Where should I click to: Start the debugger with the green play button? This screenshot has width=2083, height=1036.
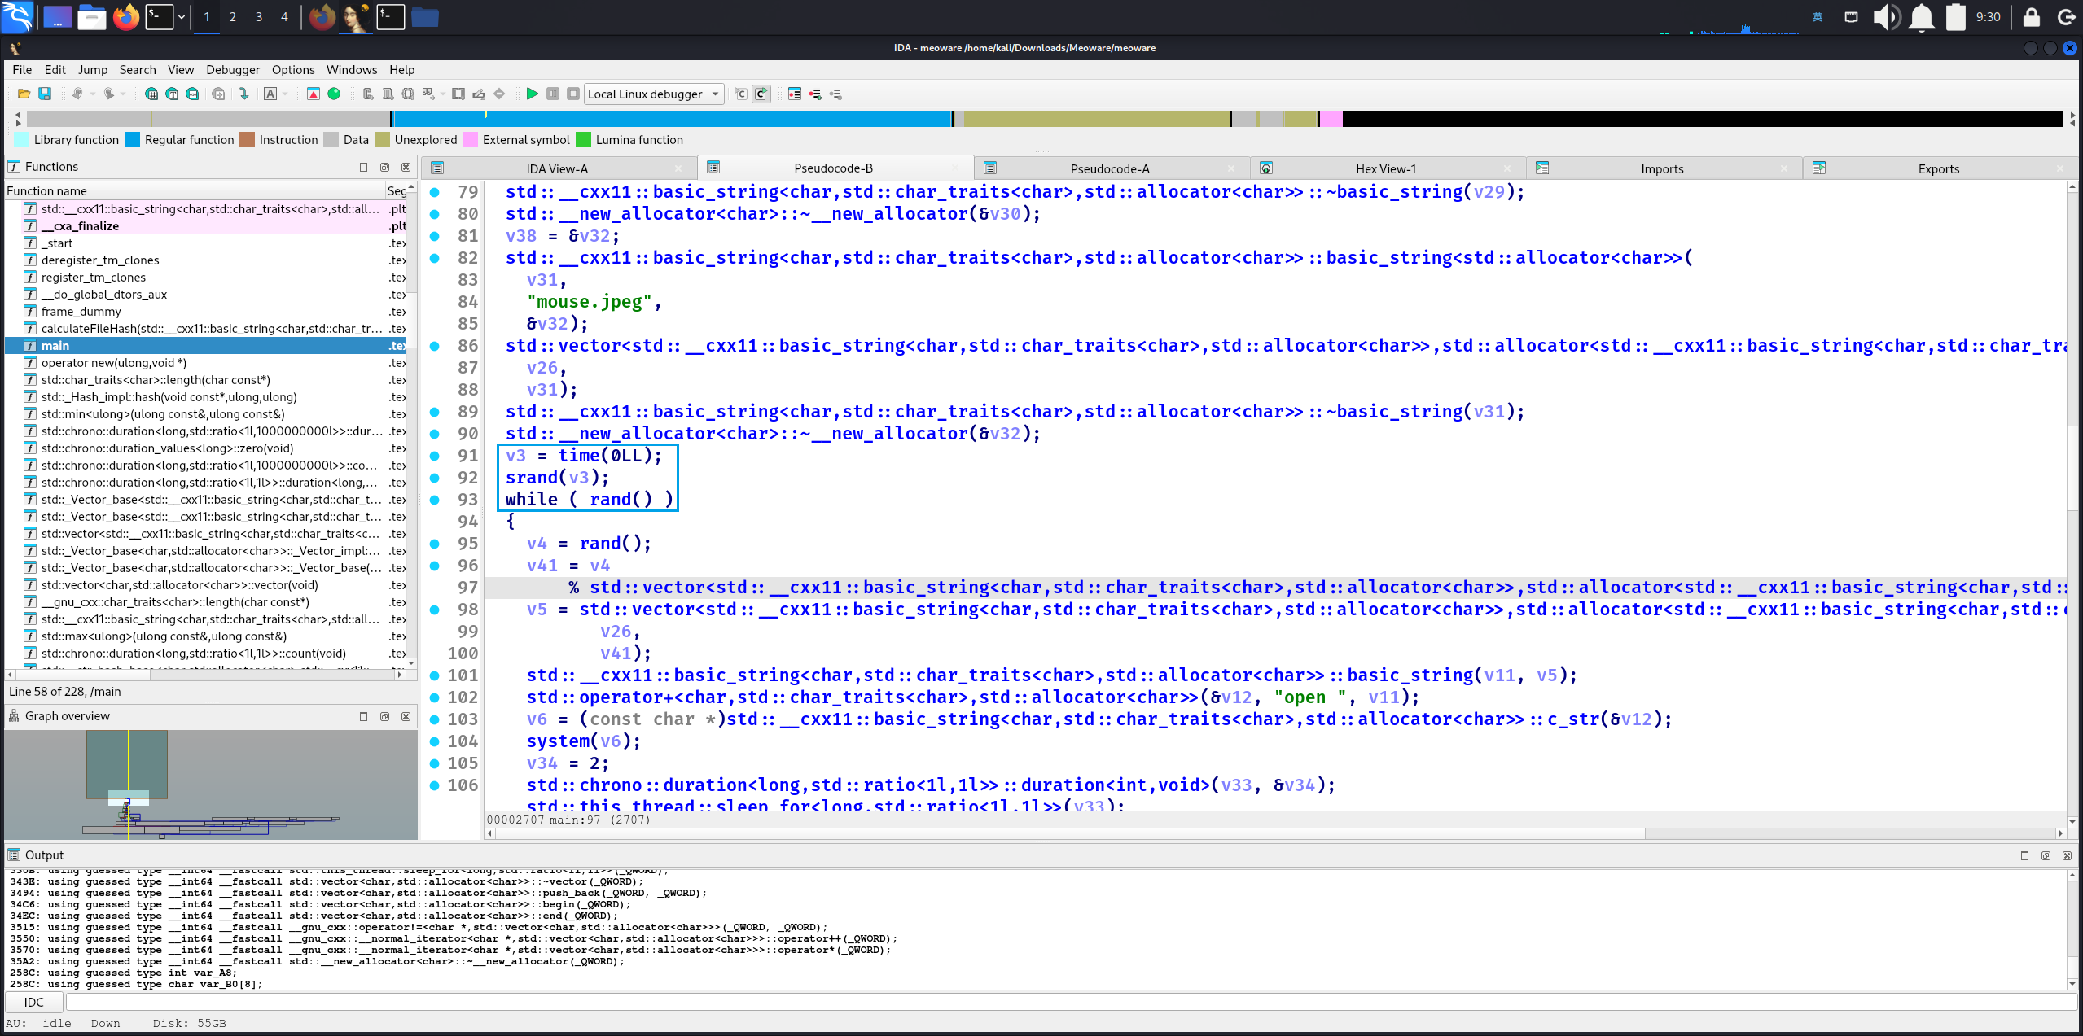click(532, 94)
